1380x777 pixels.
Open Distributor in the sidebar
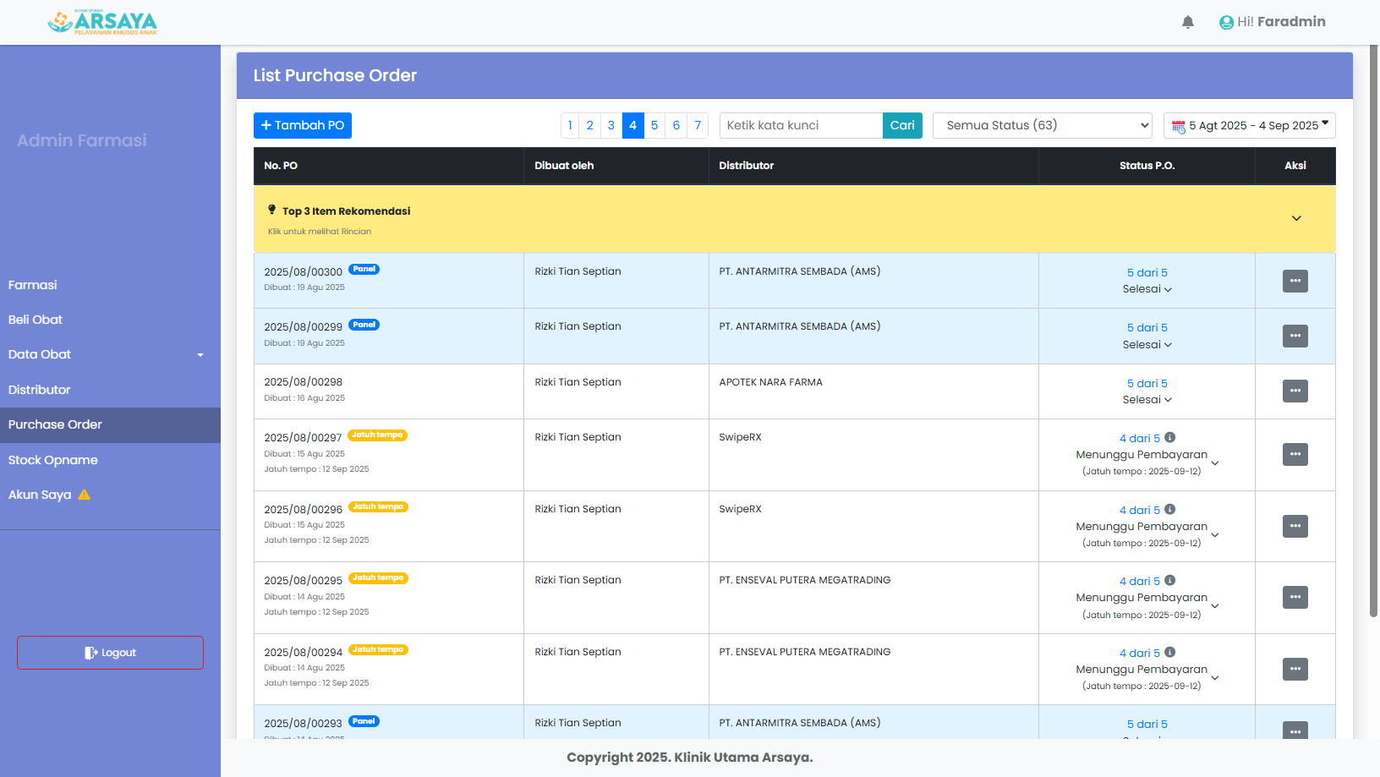[40, 390]
